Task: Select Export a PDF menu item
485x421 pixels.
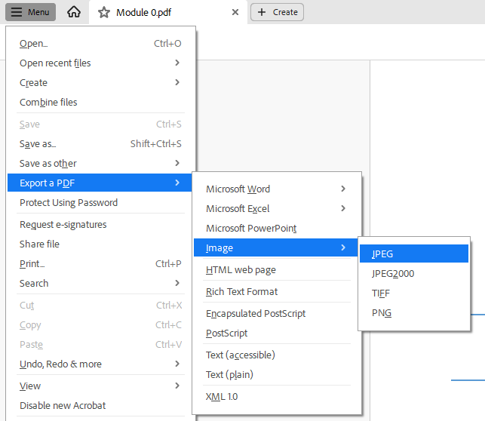Action: click(x=100, y=183)
